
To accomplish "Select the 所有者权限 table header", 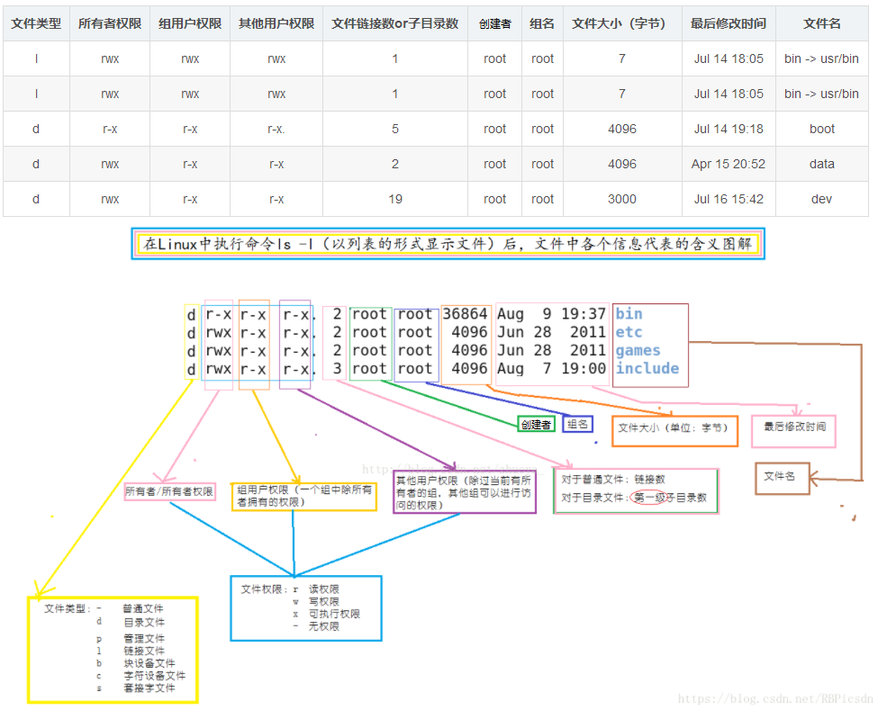I will [110, 23].
